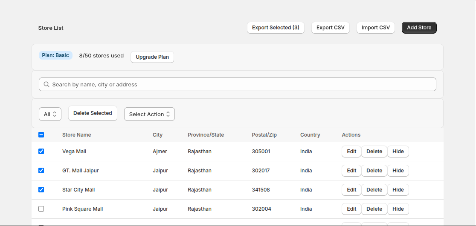476x226 pixels.
Task: Open the Select Action dropdown
Action: click(149, 114)
